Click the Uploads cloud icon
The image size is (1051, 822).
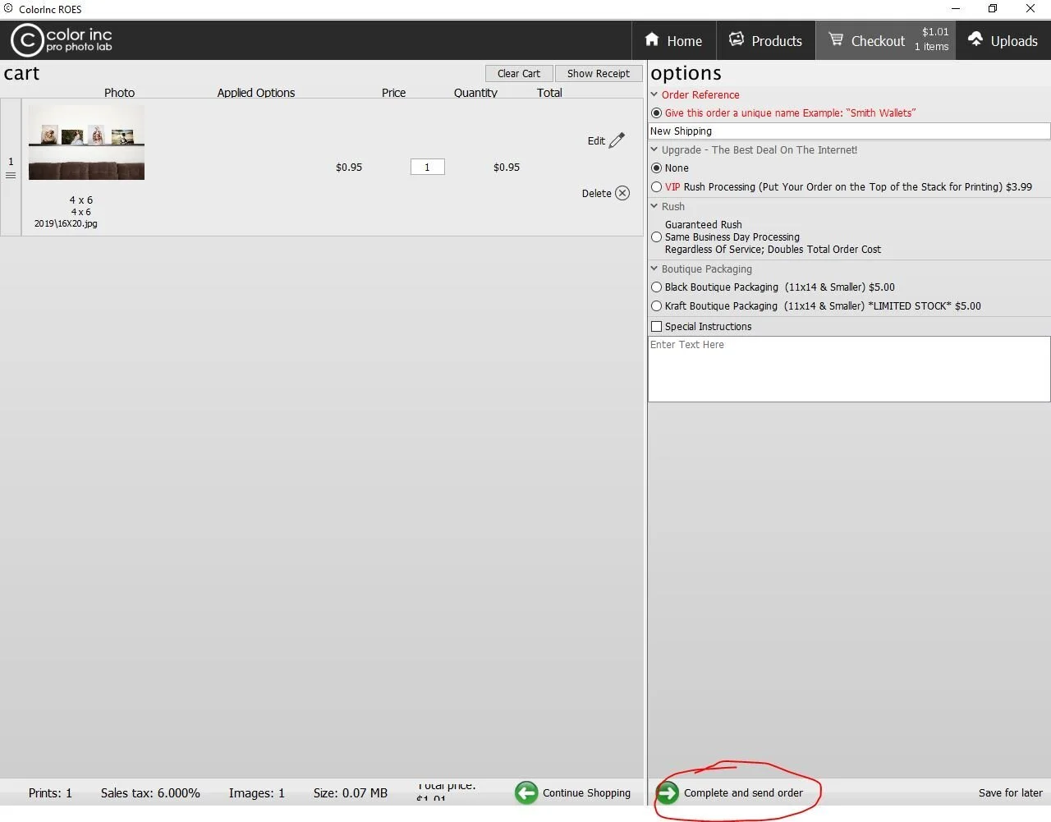[x=975, y=39]
